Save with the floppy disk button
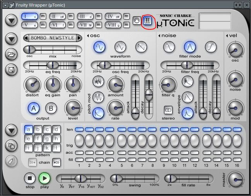Image resolution: width=251 pixels, height=196 pixels. 11,70
